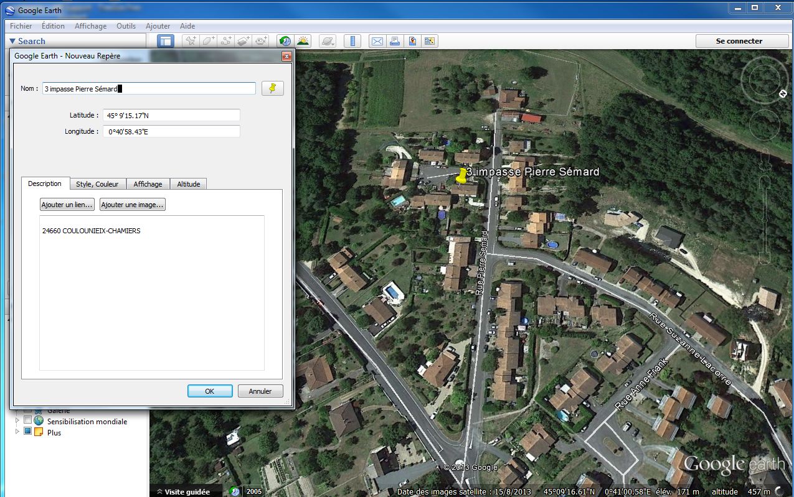794x497 pixels.
Task: Expand the Plus layer tree node
Action: click(x=17, y=432)
